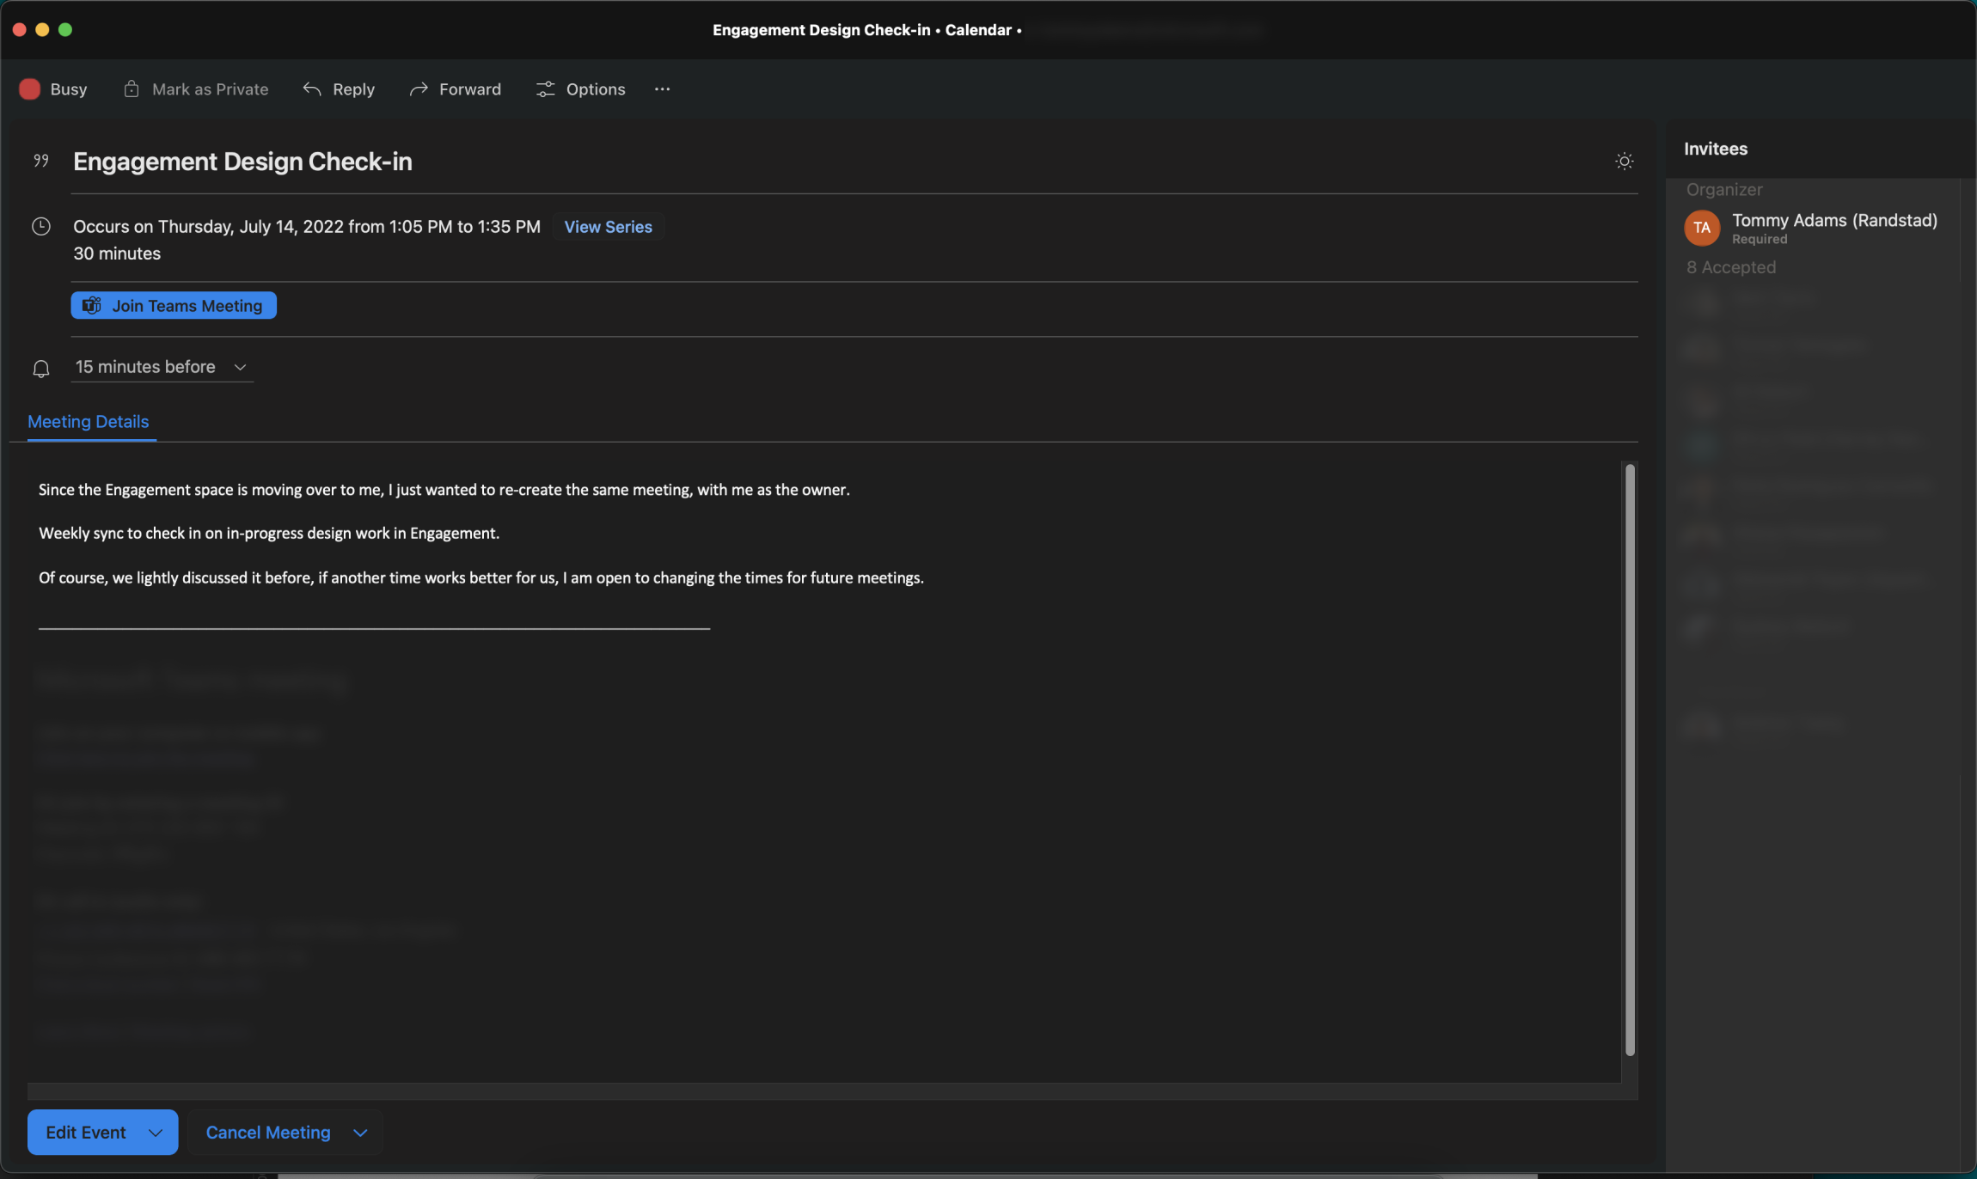1977x1179 pixels.
Task: Open the Options sliders icon
Action: [x=546, y=89]
